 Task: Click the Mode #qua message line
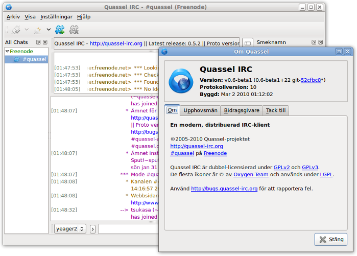[x=105, y=174]
